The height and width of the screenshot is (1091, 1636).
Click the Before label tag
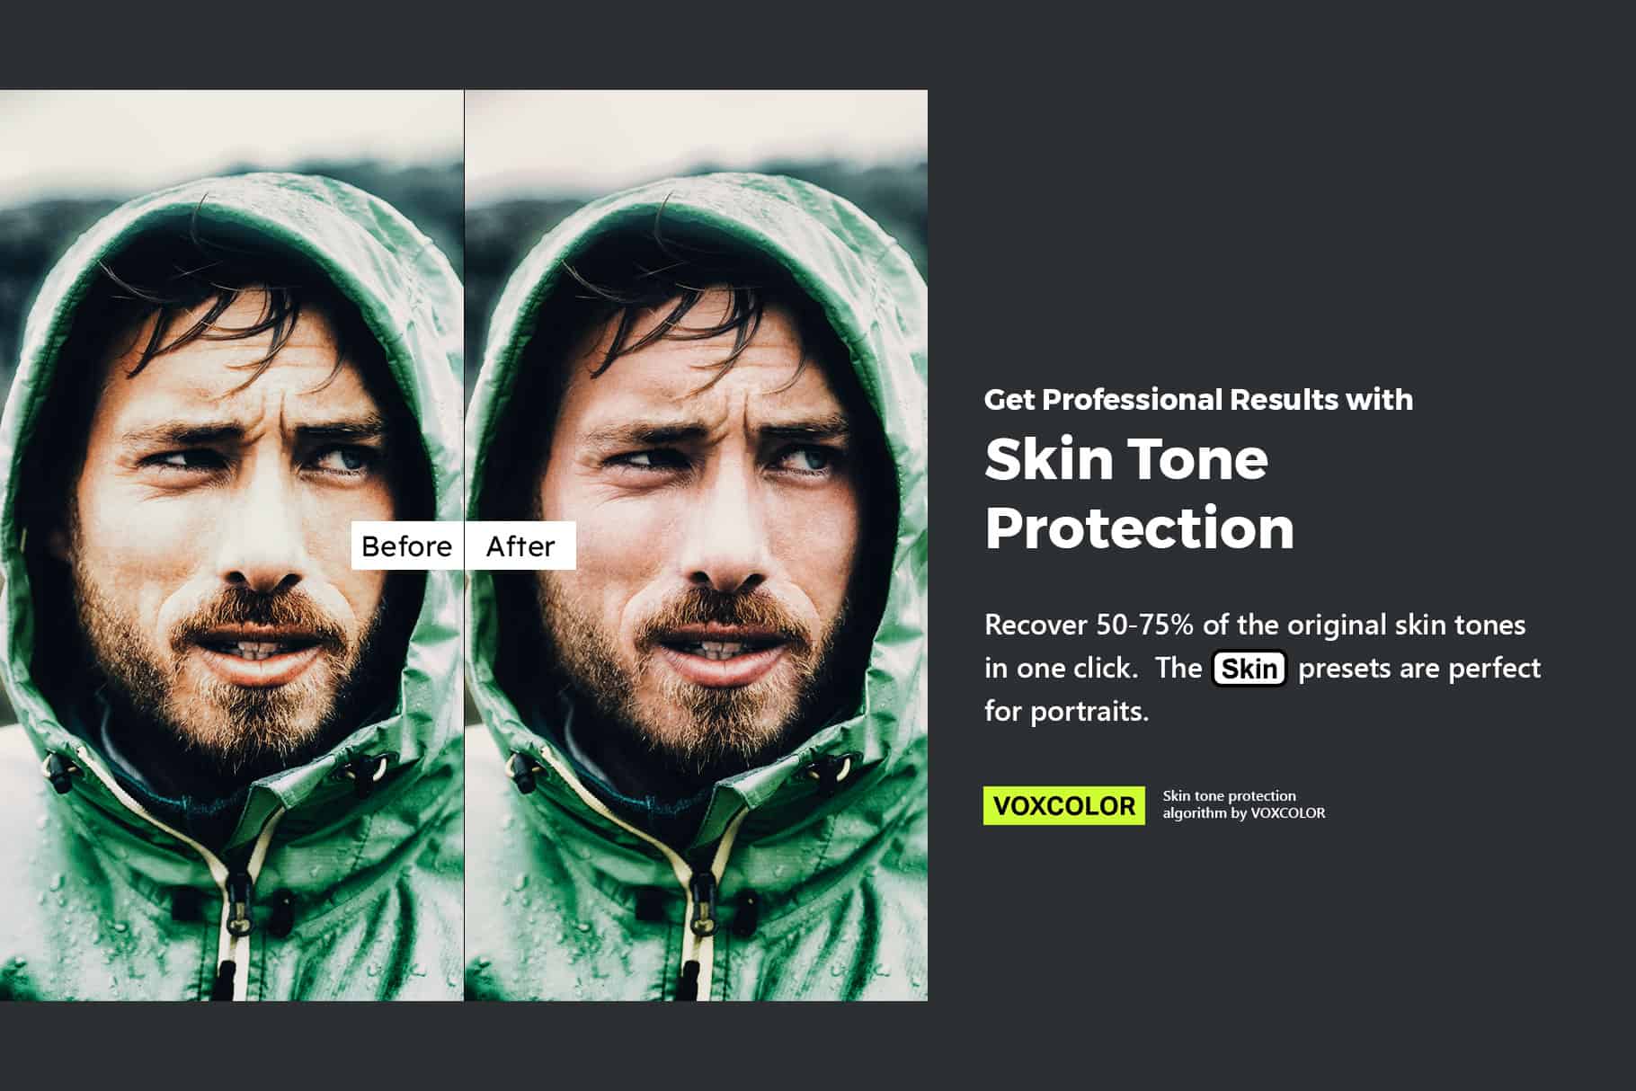coord(407,545)
